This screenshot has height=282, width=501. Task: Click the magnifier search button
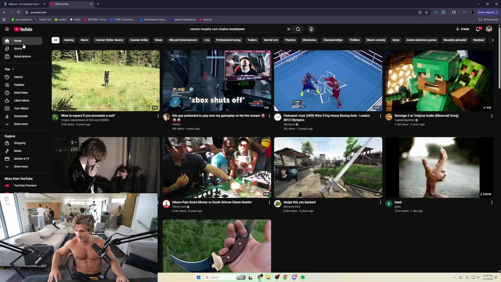[x=298, y=29]
